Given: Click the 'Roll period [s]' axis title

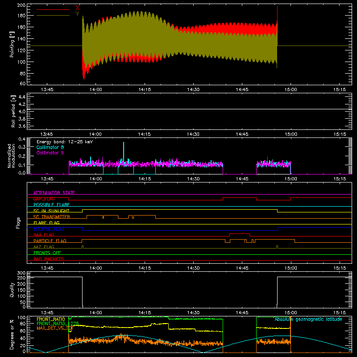Looking at the screenshot, I should (x=13, y=111).
